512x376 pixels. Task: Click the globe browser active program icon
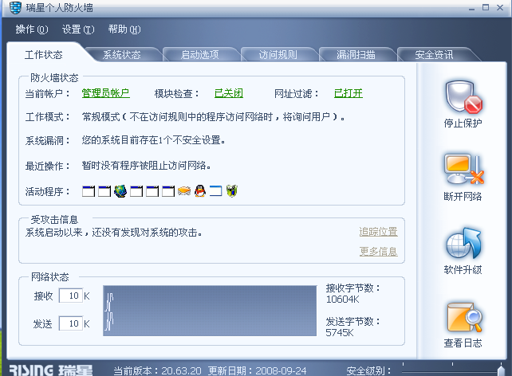pyautogui.click(x=120, y=190)
